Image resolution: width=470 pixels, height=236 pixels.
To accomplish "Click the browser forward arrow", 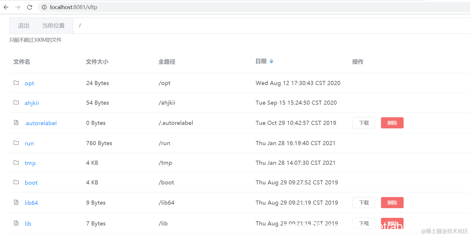I will tap(18, 7).
